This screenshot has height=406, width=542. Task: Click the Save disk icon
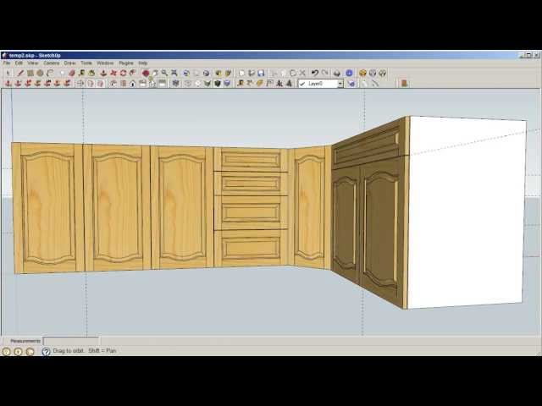click(x=261, y=73)
